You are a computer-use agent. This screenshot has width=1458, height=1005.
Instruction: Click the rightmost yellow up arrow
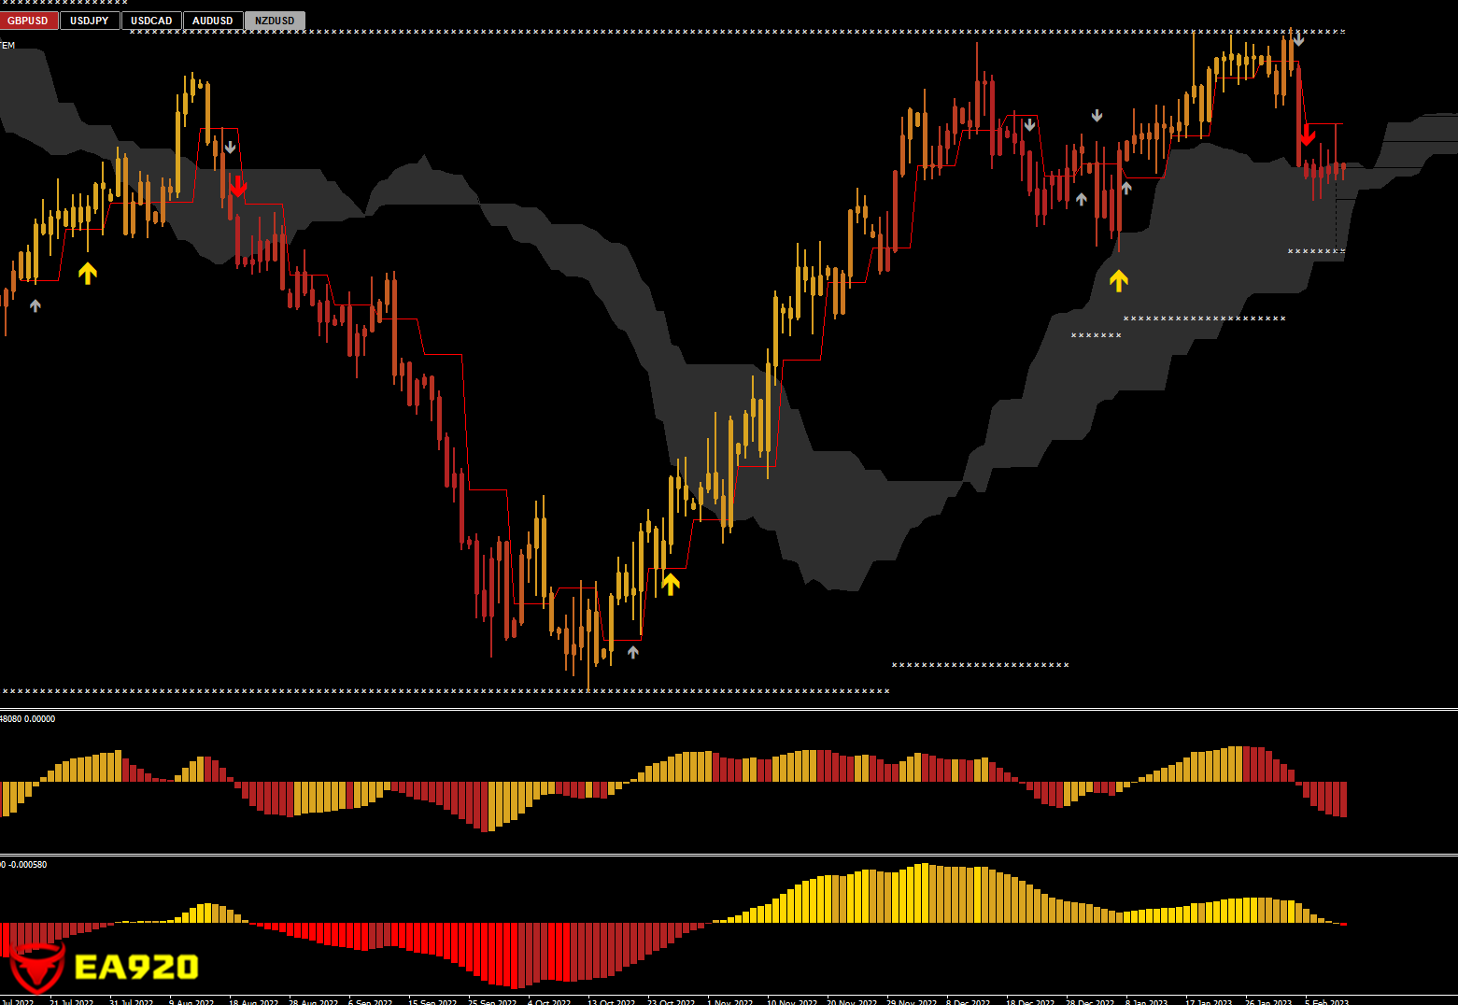click(1118, 279)
